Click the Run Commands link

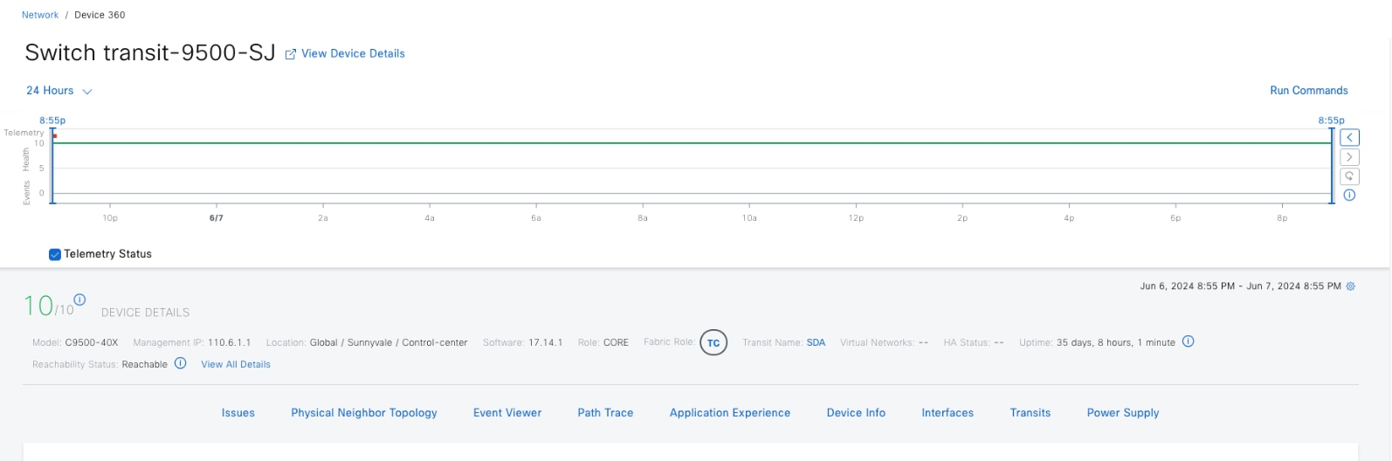(1308, 91)
